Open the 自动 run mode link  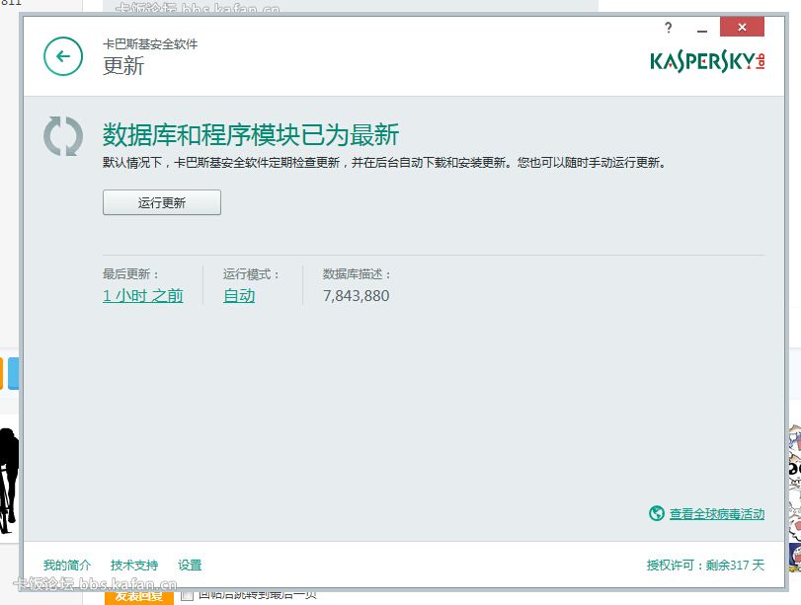pyautogui.click(x=239, y=296)
